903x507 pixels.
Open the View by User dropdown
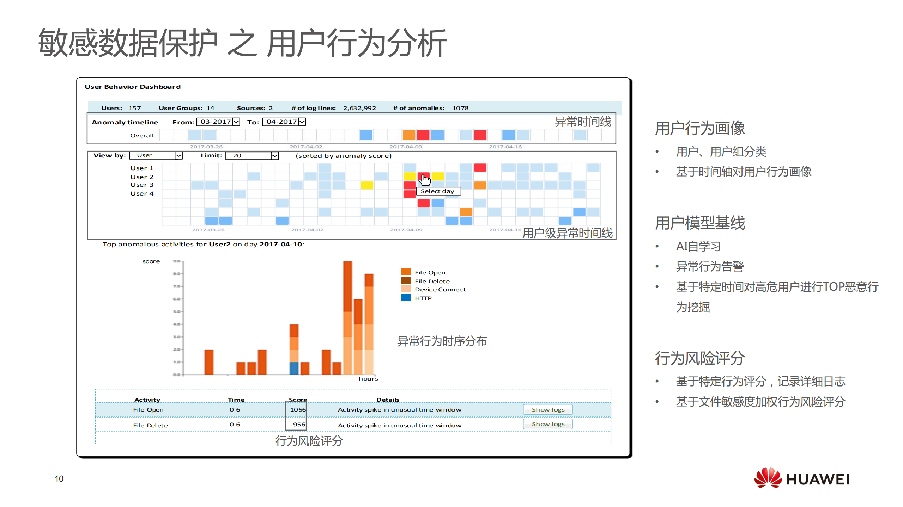tap(178, 155)
